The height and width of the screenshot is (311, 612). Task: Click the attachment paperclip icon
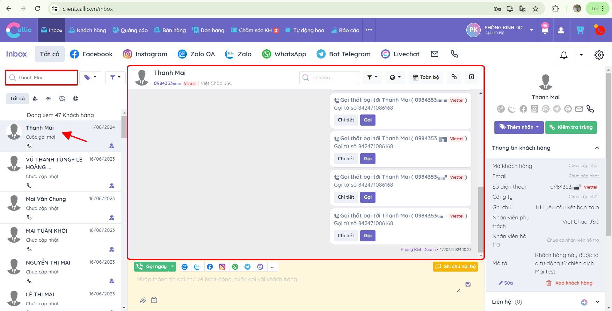tap(143, 300)
